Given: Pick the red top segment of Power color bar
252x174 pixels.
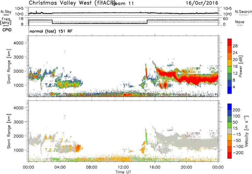Looking at the screenshot, I should click(230, 42).
